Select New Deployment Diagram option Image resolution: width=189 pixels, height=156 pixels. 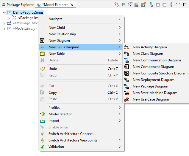pos(154,80)
